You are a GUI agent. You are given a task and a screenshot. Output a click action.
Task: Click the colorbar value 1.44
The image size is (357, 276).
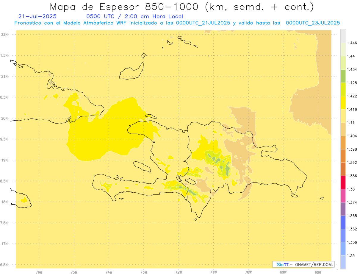351,56
